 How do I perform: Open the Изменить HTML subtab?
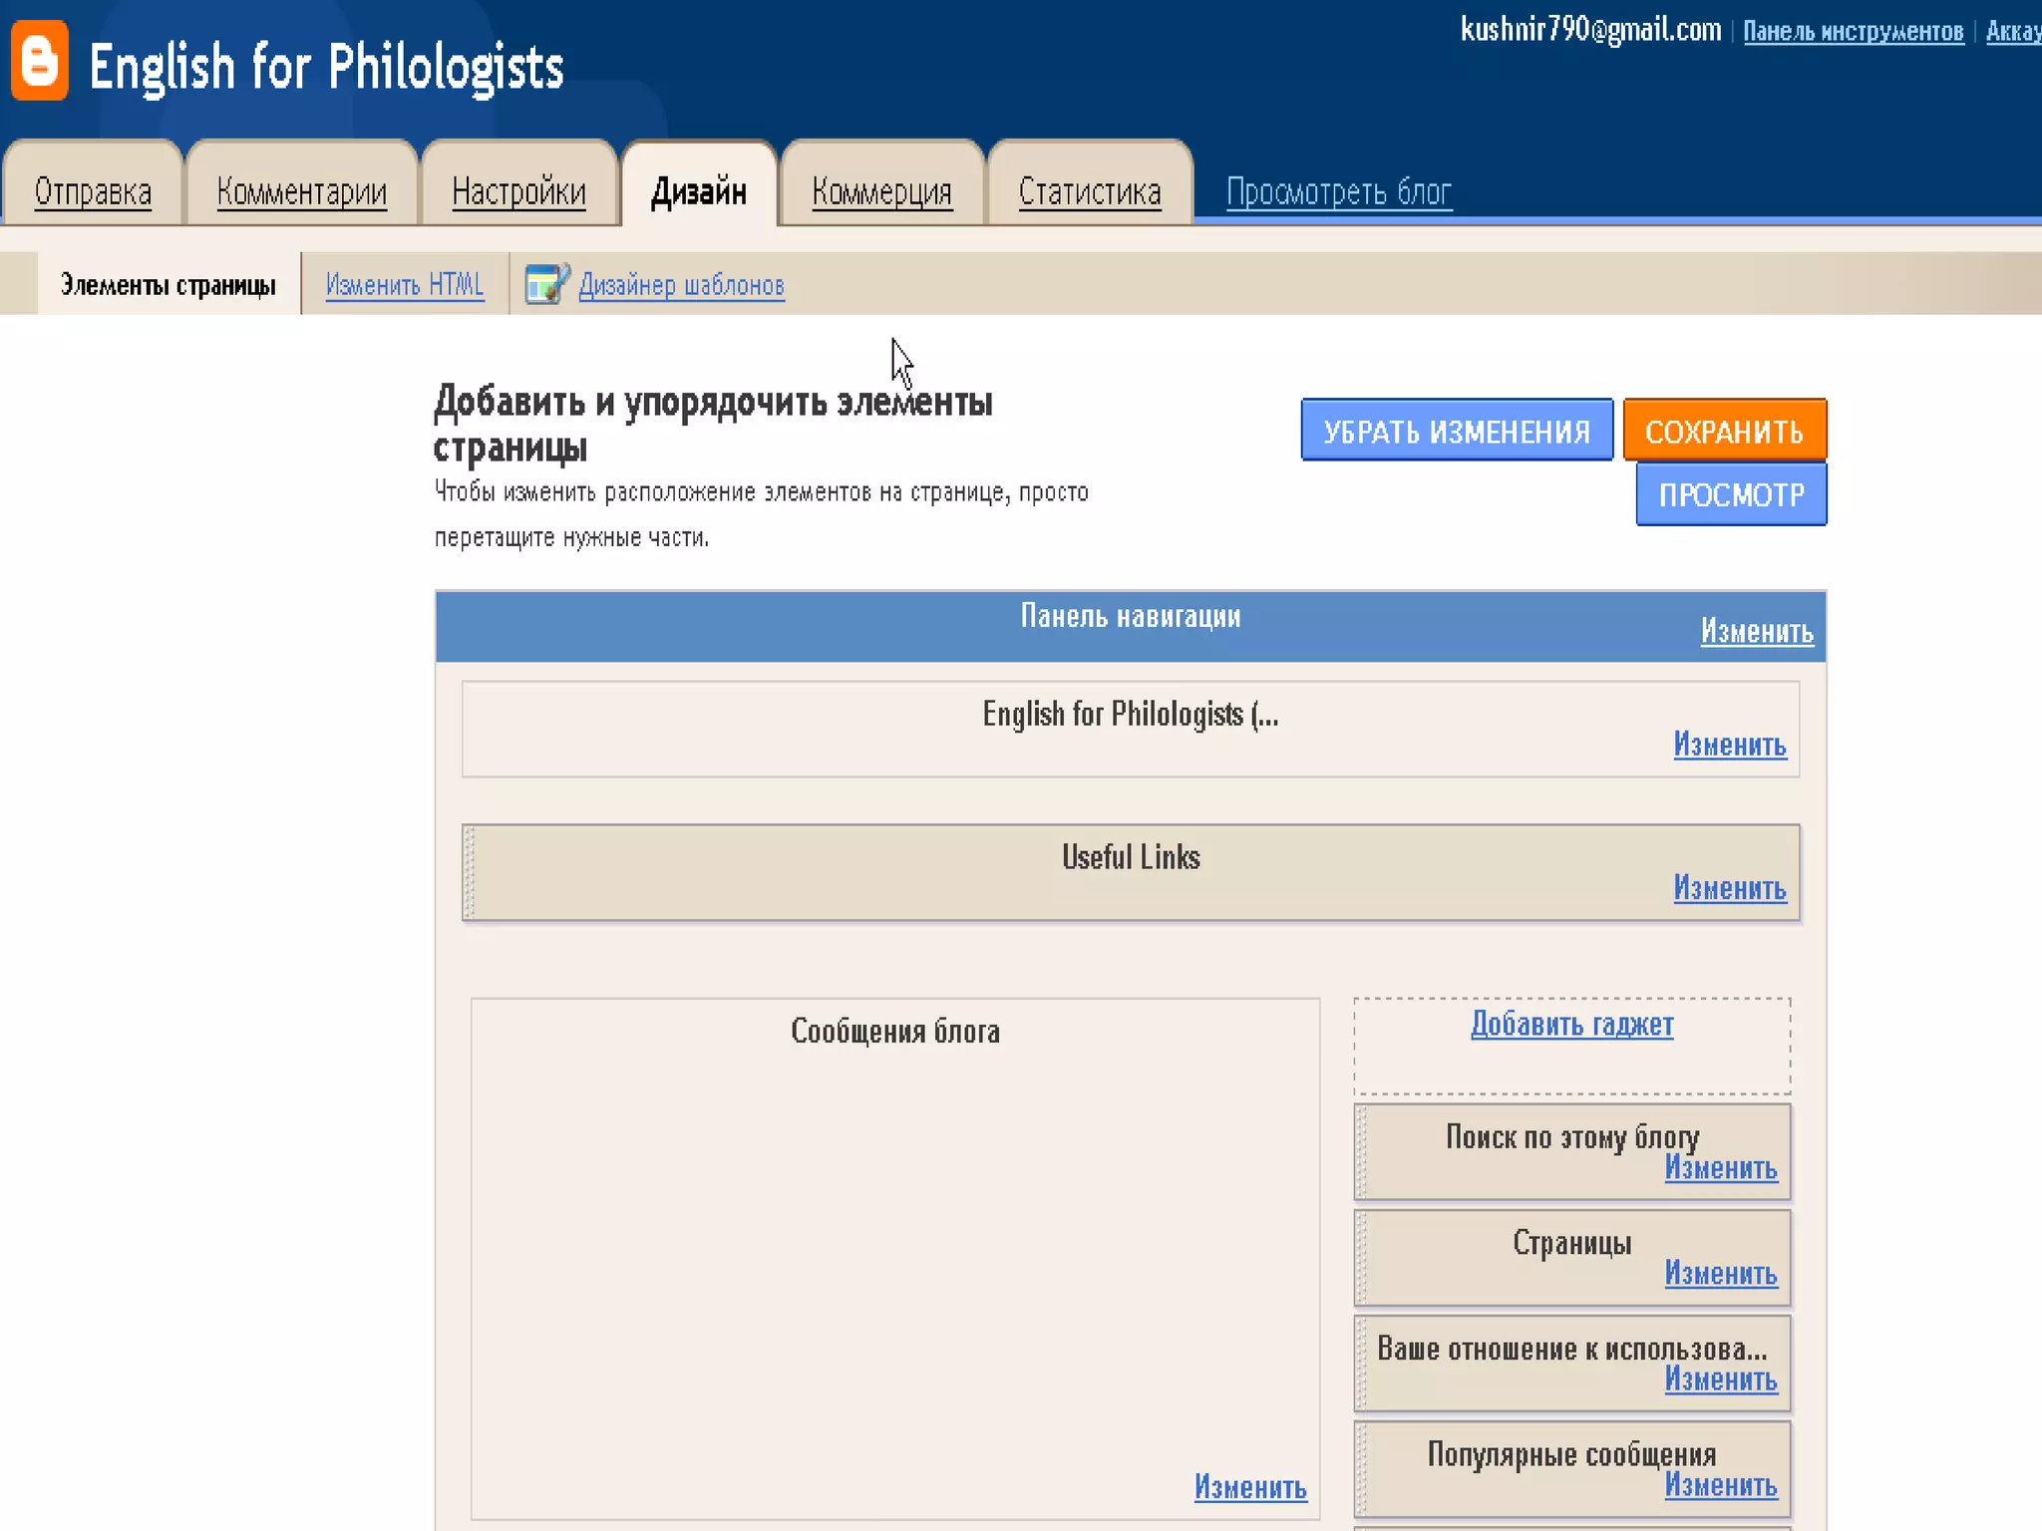[404, 285]
